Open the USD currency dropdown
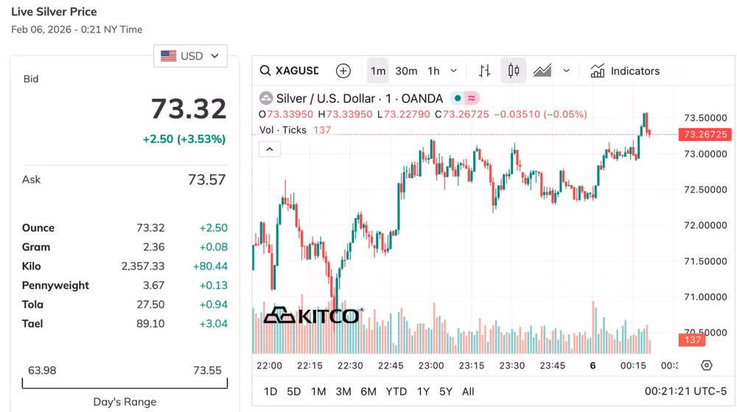The image size is (737, 412). pos(191,56)
